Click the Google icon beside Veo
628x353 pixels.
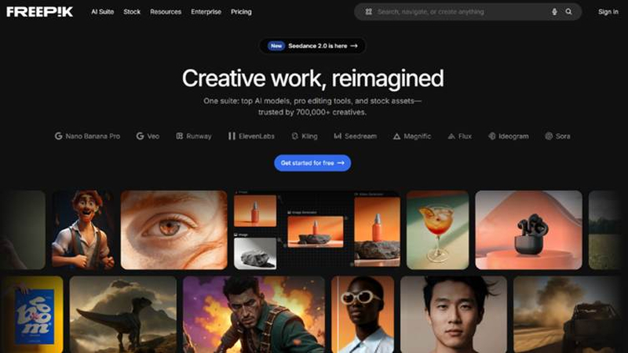coord(140,136)
